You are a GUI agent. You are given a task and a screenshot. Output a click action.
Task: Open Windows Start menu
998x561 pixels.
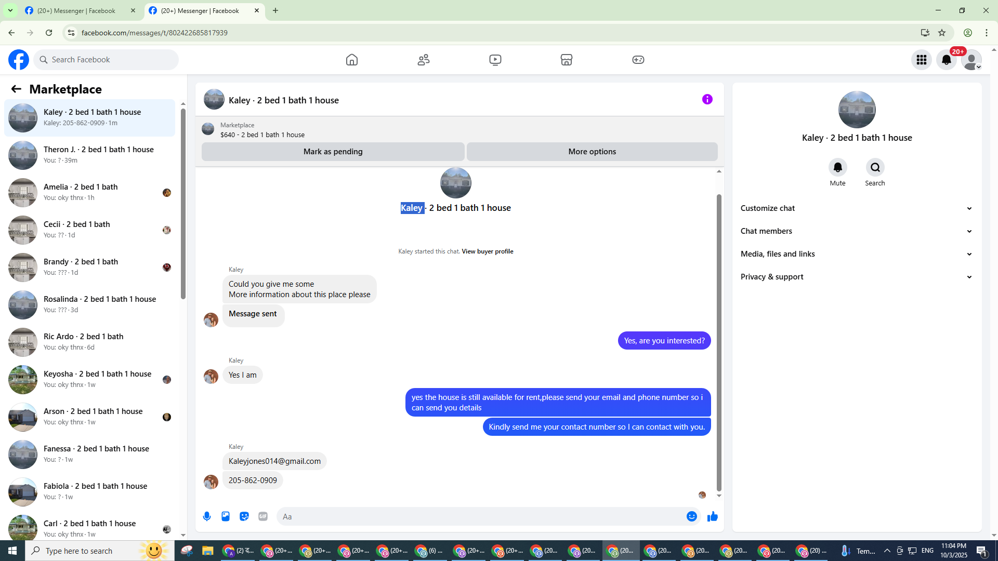pyautogui.click(x=12, y=551)
